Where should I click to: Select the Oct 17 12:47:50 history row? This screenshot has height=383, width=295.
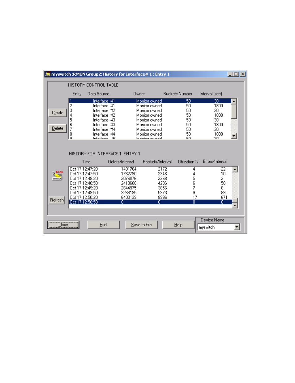[x=151, y=174]
